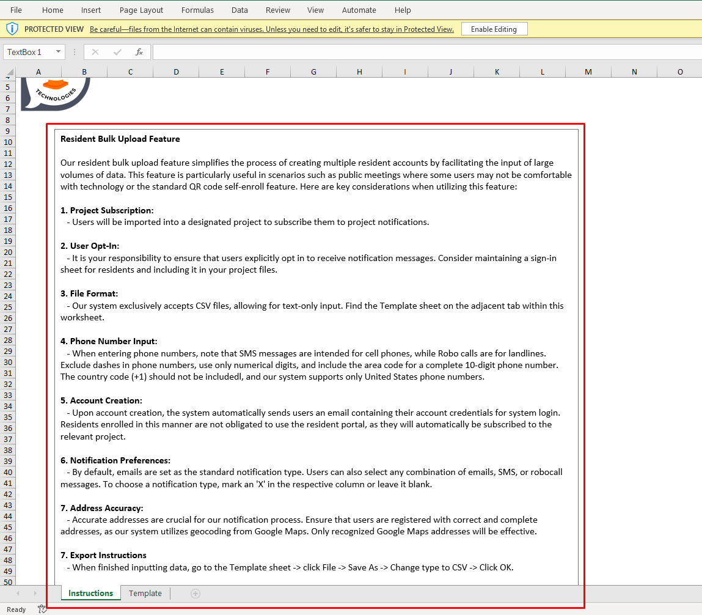The image size is (702, 615).
Task: Switch to the Home ribbon tab
Action: click(x=53, y=10)
